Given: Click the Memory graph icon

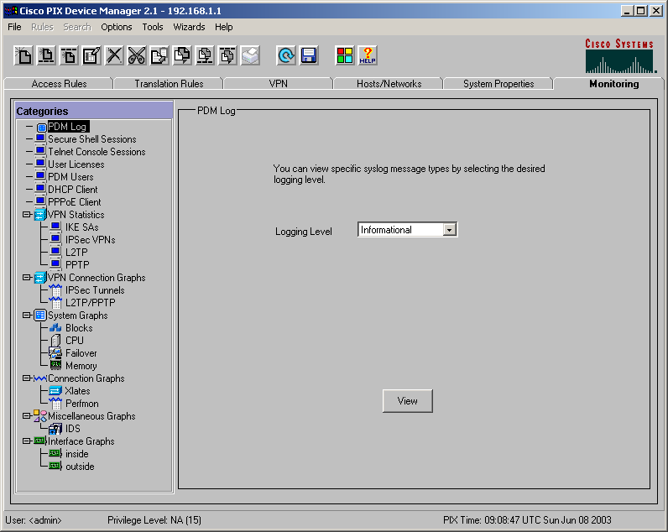Looking at the screenshot, I should [x=55, y=366].
